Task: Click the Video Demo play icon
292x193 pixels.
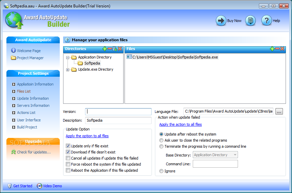Action: pos(39,186)
